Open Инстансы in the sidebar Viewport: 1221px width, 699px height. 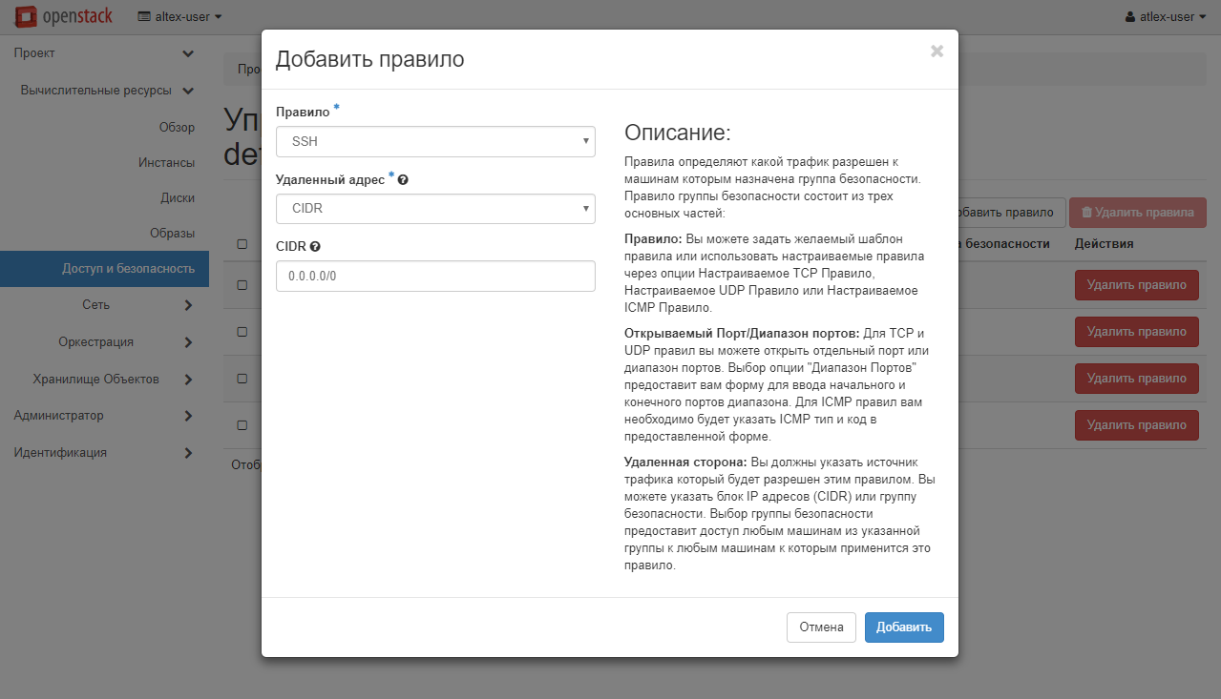166,163
